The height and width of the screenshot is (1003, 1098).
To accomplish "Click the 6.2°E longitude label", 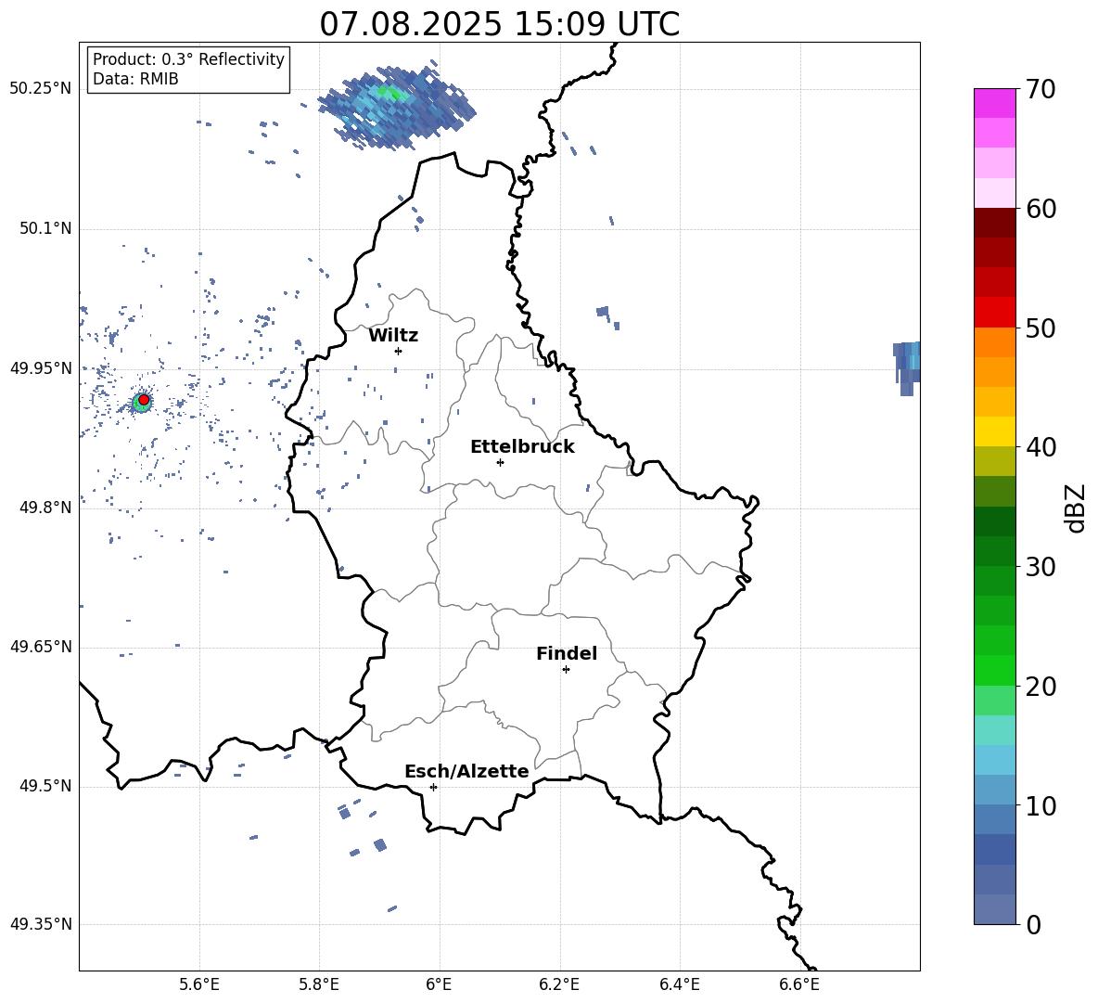I will [559, 984].
